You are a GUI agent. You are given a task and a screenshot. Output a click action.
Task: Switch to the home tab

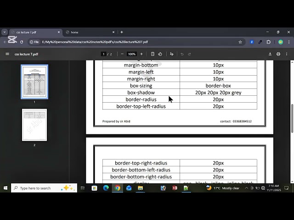(x=90, y=32)
